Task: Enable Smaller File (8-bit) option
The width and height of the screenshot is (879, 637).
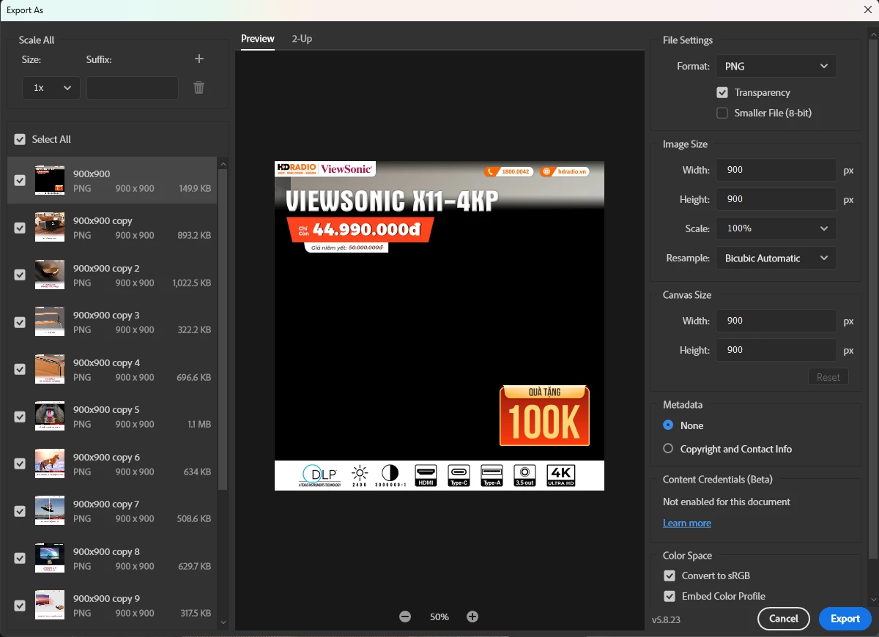Action: tap(722, 113)
